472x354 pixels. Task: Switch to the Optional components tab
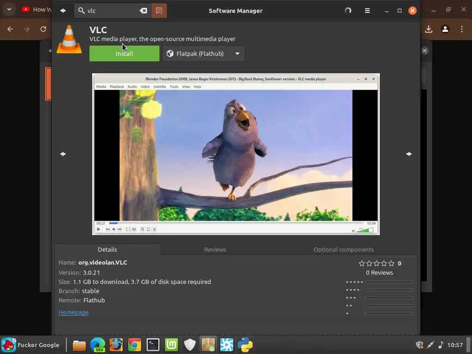click(x=343, y=249)
